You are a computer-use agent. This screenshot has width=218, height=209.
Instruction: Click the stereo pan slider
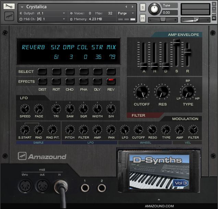163,20
